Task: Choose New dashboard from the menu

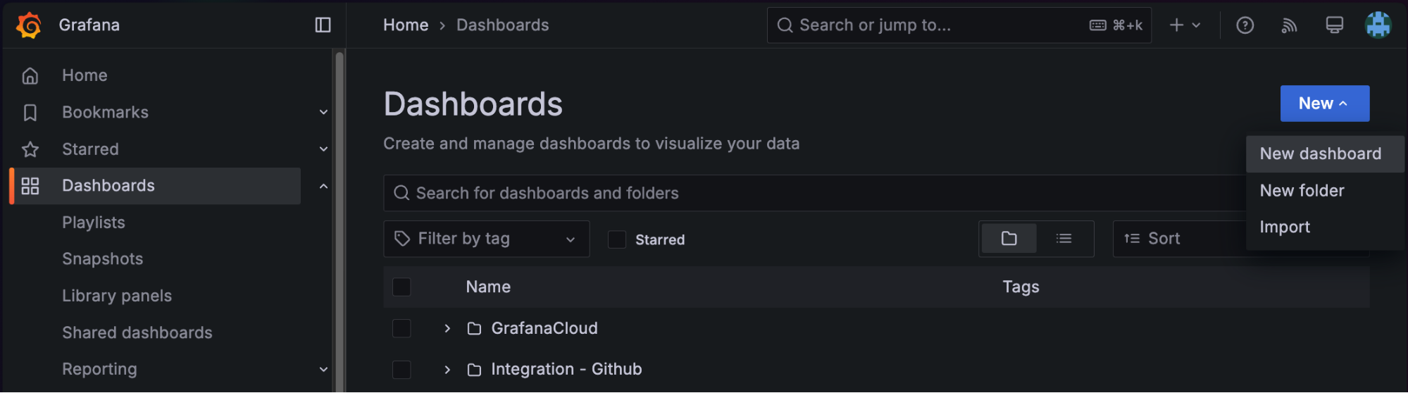Action: pyautogui.click(x=1320, y=154)
